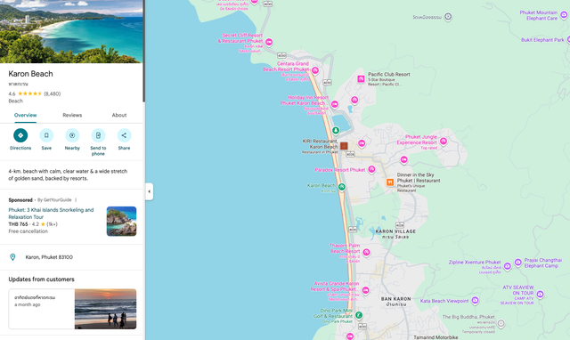Click Dinner in the Sky restaurant marker

click(x=390, y=182)
